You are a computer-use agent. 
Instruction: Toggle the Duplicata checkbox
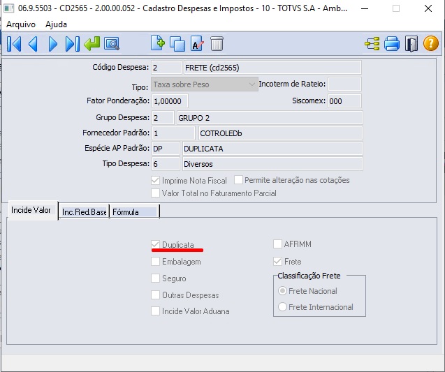click(x=155, y=244)
